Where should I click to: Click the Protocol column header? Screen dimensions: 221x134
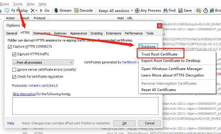click(x=40, y=18)
